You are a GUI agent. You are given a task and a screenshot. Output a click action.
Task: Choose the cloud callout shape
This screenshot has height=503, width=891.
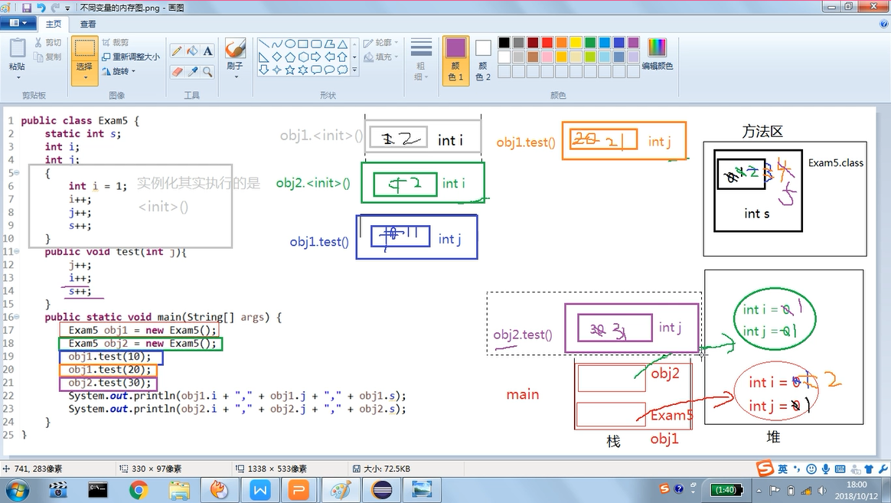[x=342, y=70]
